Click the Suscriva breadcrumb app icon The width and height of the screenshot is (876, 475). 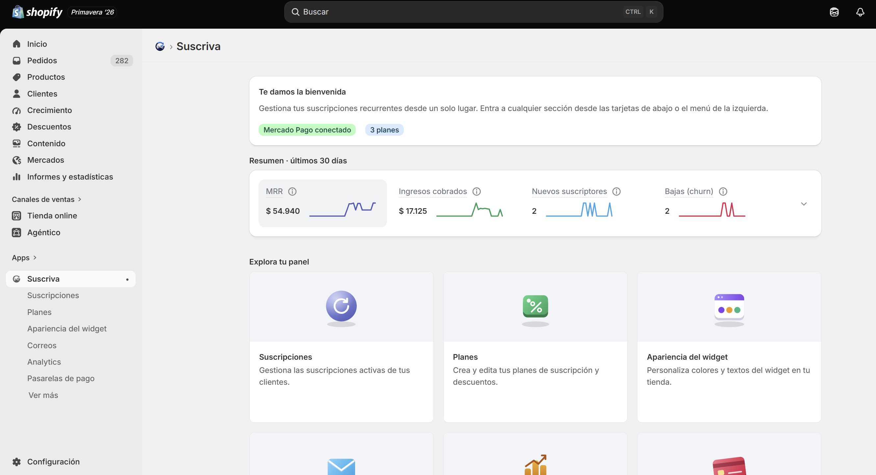click(160, 46)
